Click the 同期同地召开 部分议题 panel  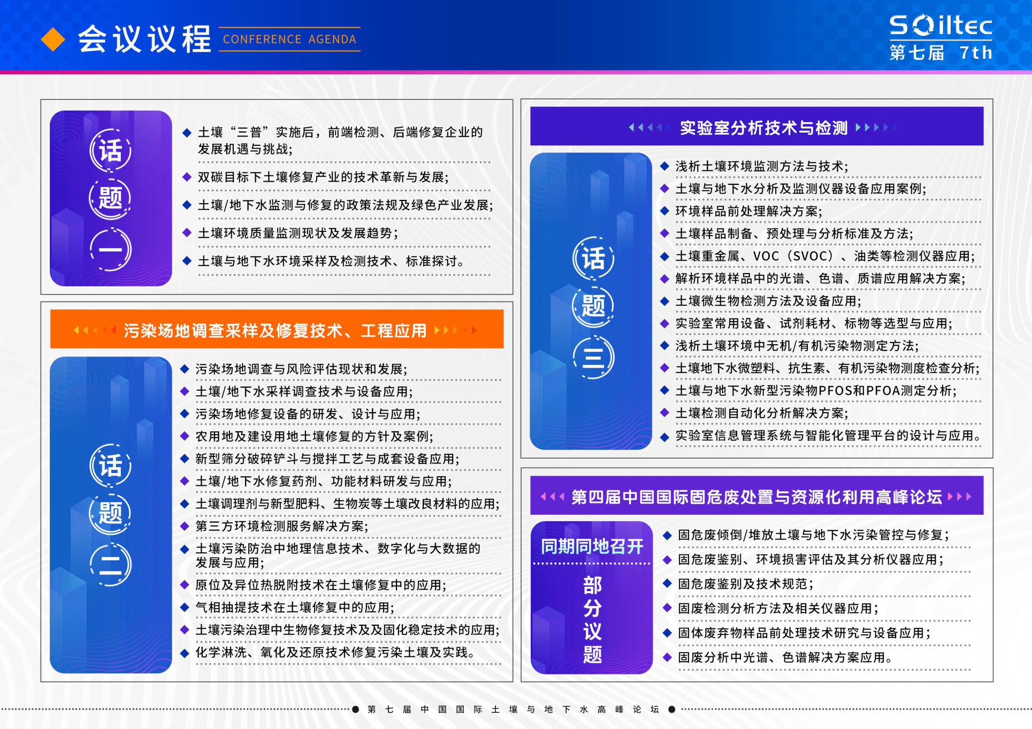pyautogui.click(x=592, y=597)
